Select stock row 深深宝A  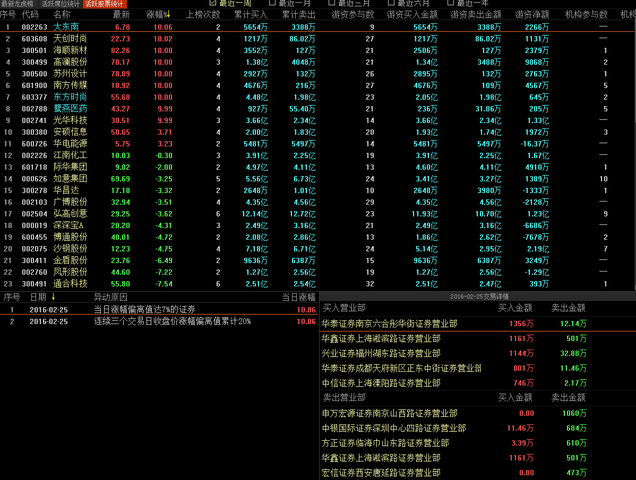click(x=317, y=225)
